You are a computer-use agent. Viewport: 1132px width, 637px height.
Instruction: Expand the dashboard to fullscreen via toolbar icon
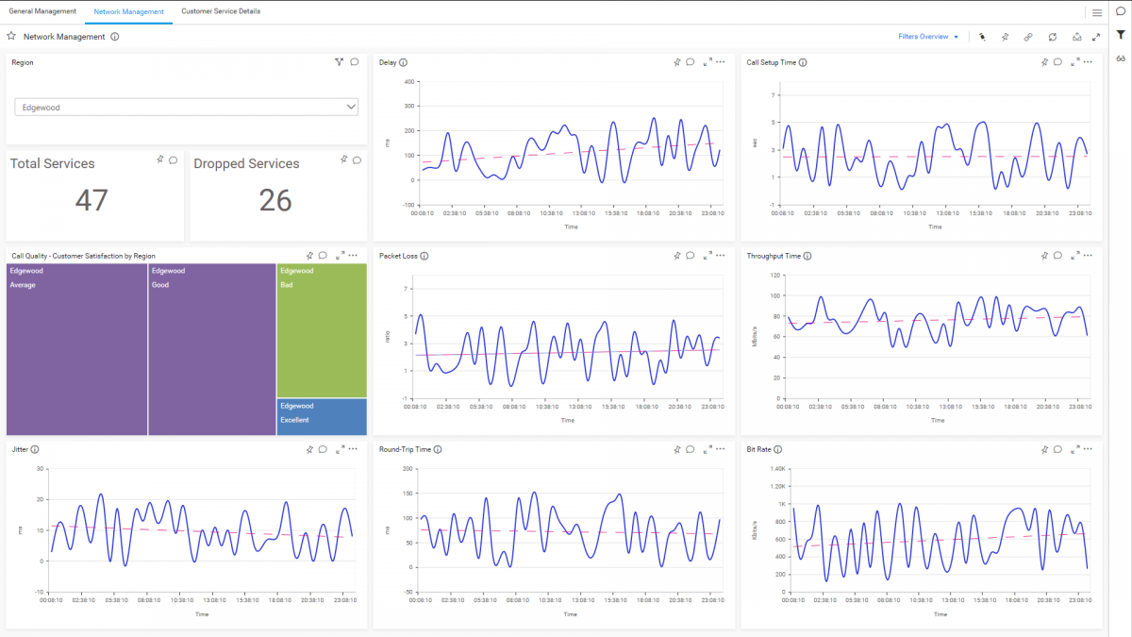[1096, 37]
